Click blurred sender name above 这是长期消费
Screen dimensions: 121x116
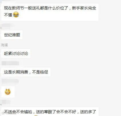pyautogui.click(x=10, y=63)
